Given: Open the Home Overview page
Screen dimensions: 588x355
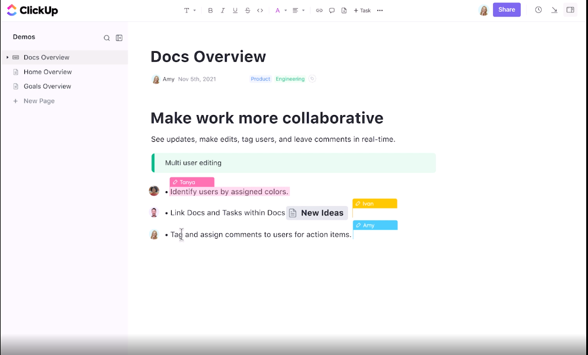Looking at the screenshot, I should click(48, 72).
